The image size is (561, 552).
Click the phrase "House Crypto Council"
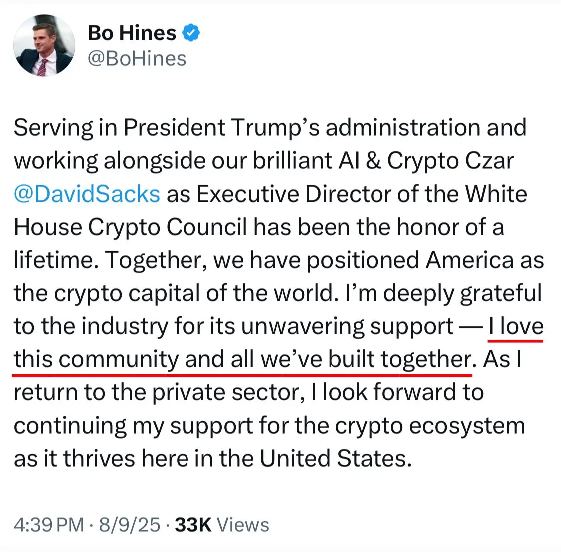(130, 227)
